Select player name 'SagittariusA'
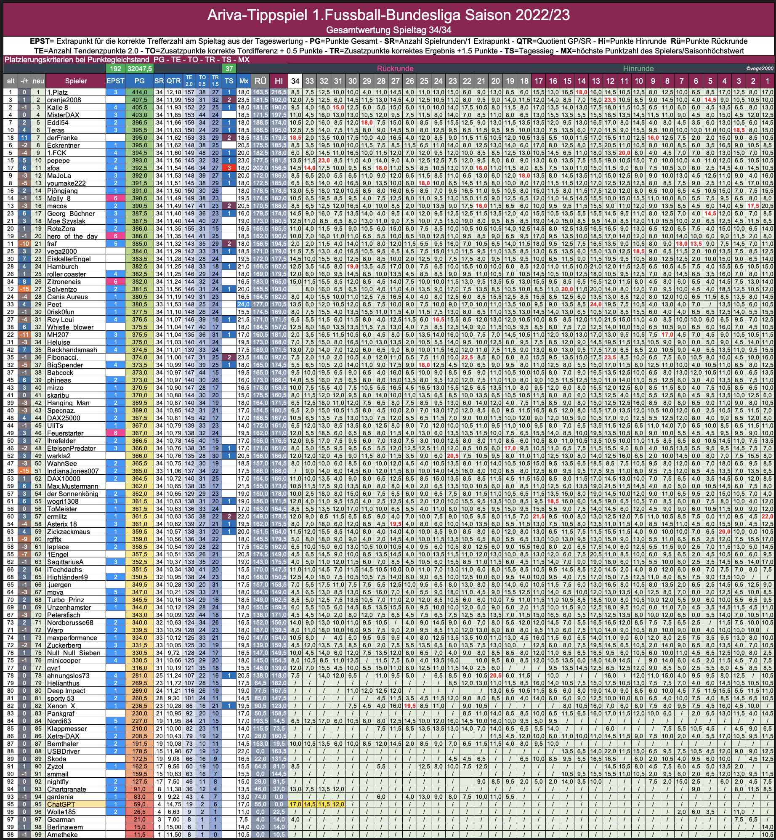 click(x=65, y=562)
